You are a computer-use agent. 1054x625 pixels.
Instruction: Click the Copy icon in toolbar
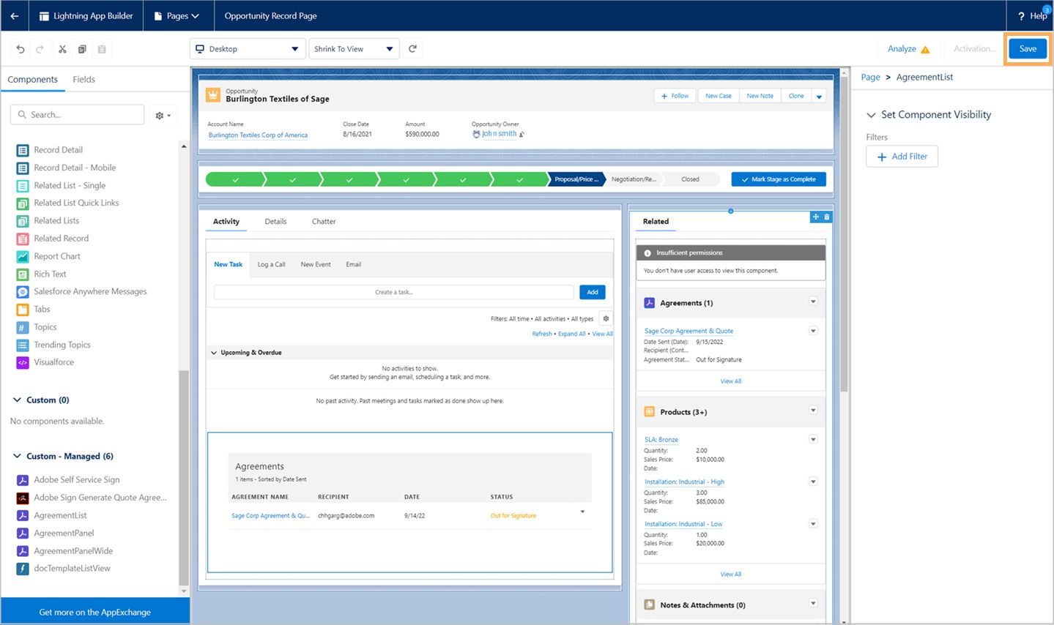[82, 49]
